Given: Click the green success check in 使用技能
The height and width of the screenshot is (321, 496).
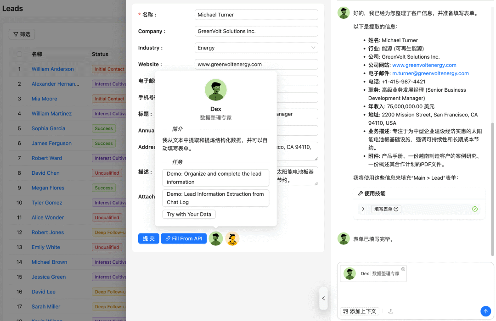Looking at the screenshot, I should coord(475,209).
